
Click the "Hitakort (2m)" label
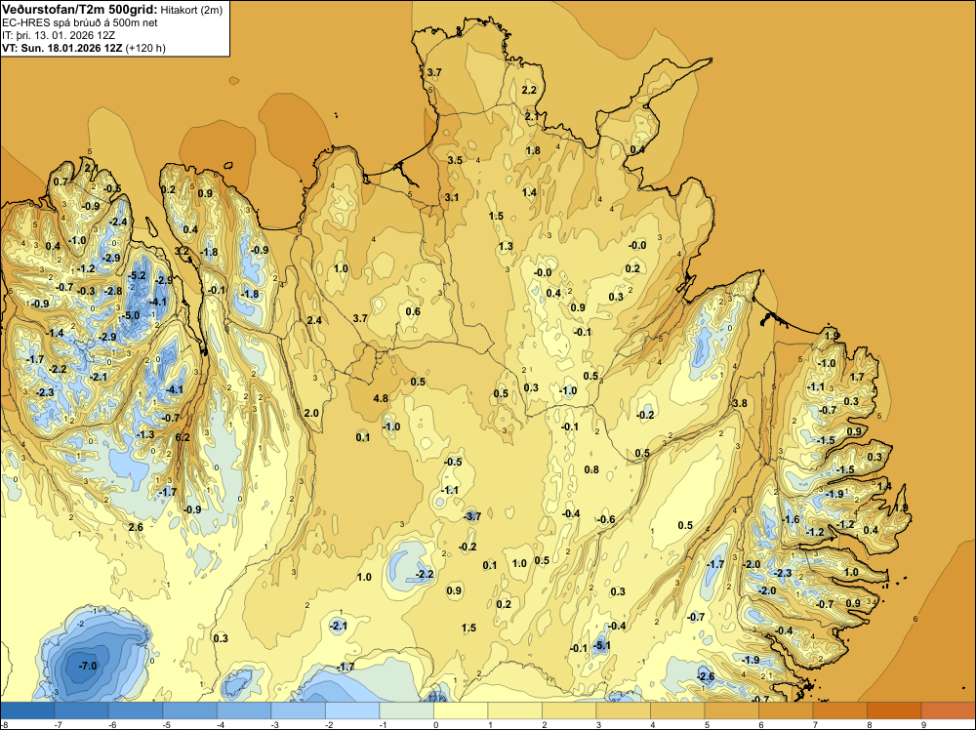pos(191,10)
